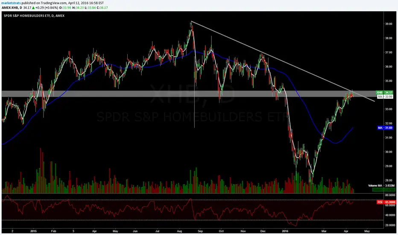
Task: Click the Aug label on time axis
Action: point(179,231)
